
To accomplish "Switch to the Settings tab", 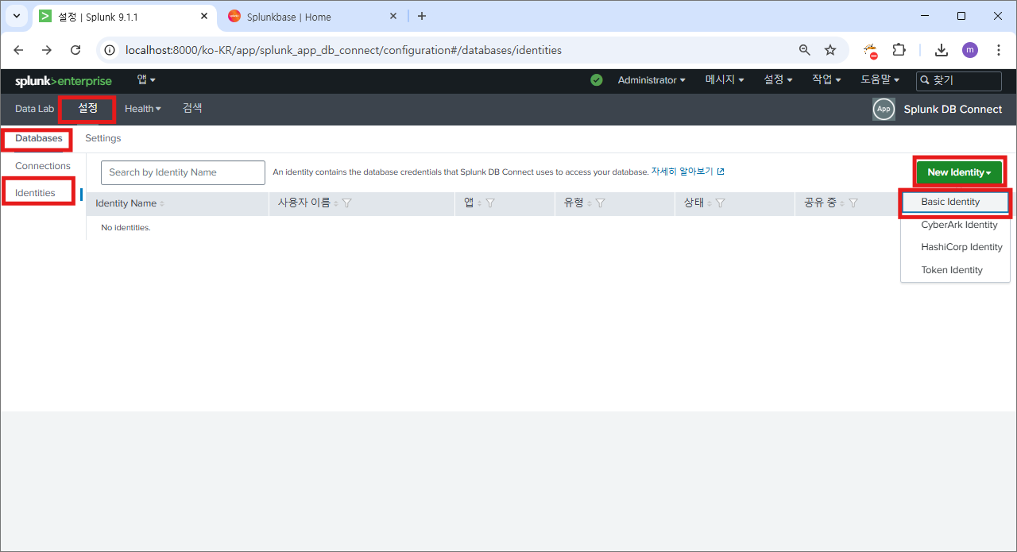I will [103, 138].
